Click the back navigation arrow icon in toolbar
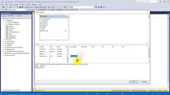Viewport: 170px width, 95px height. [x=3, y=7]
